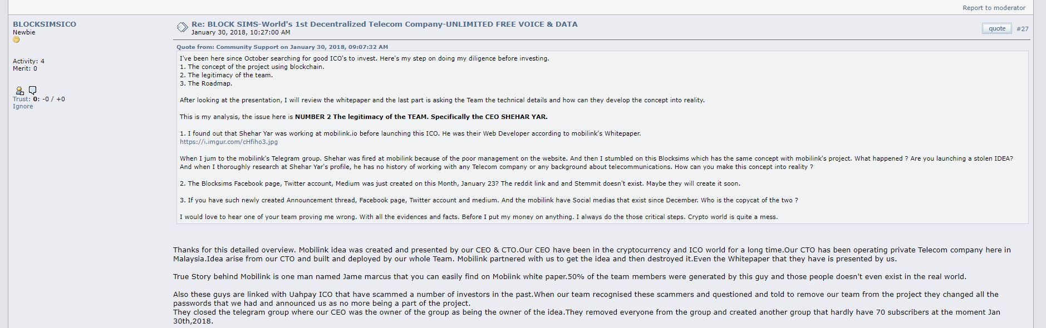The width and height of the screenshot is (1046, 328).
Task: Click the Activity: 4 stat text
Action: coord(28,61)
